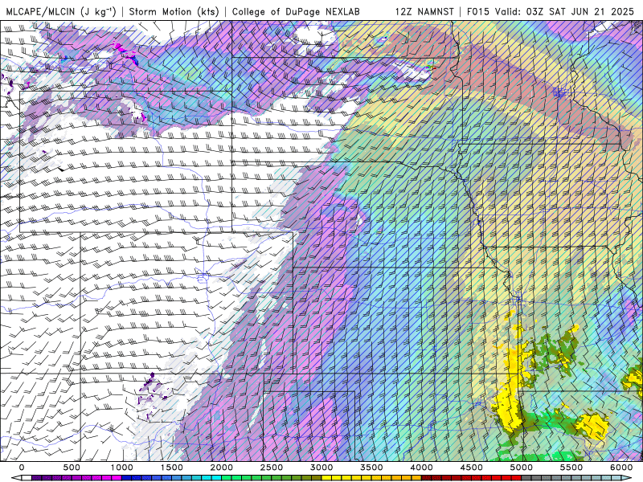Click the '5500' color scale label
Image resolution: width=643 pixels, height=482 pixels.
tap(571, 468)
